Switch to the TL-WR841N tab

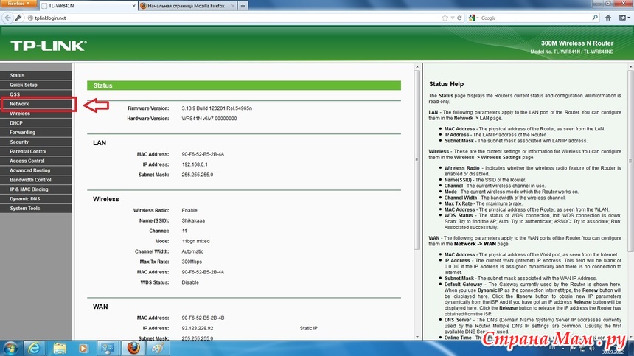coord(88,6)
